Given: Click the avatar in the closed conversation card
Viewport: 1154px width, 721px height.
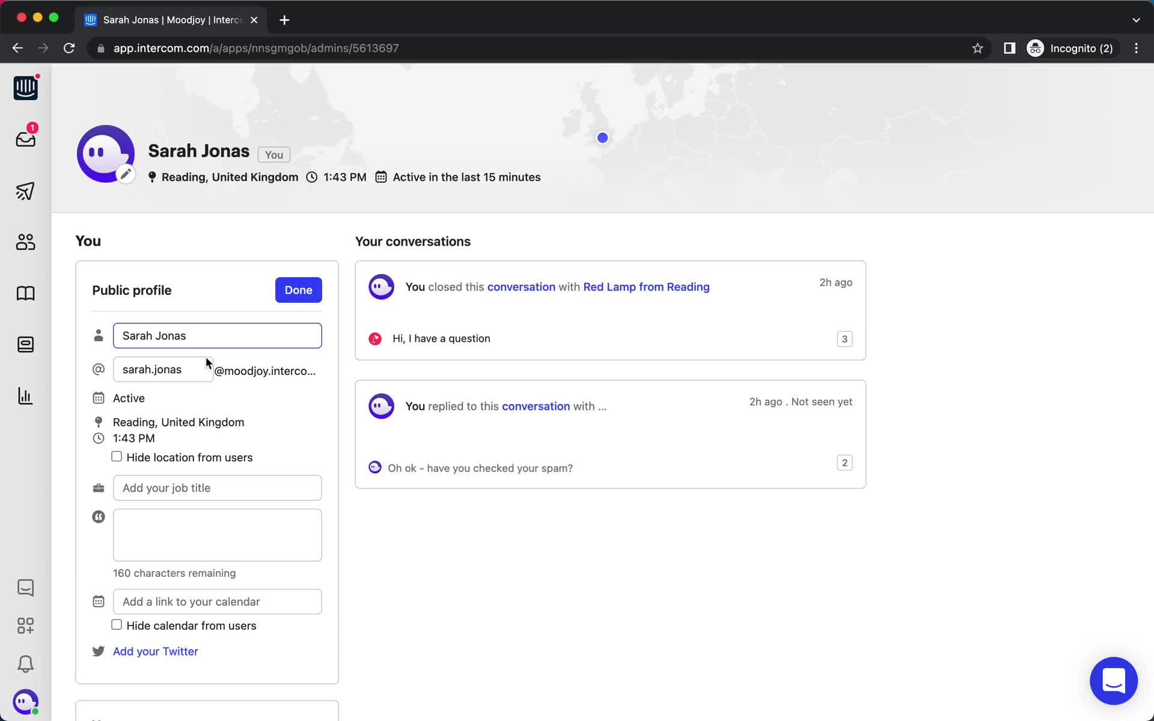Looking at the screenshot, I should point(381,287).
